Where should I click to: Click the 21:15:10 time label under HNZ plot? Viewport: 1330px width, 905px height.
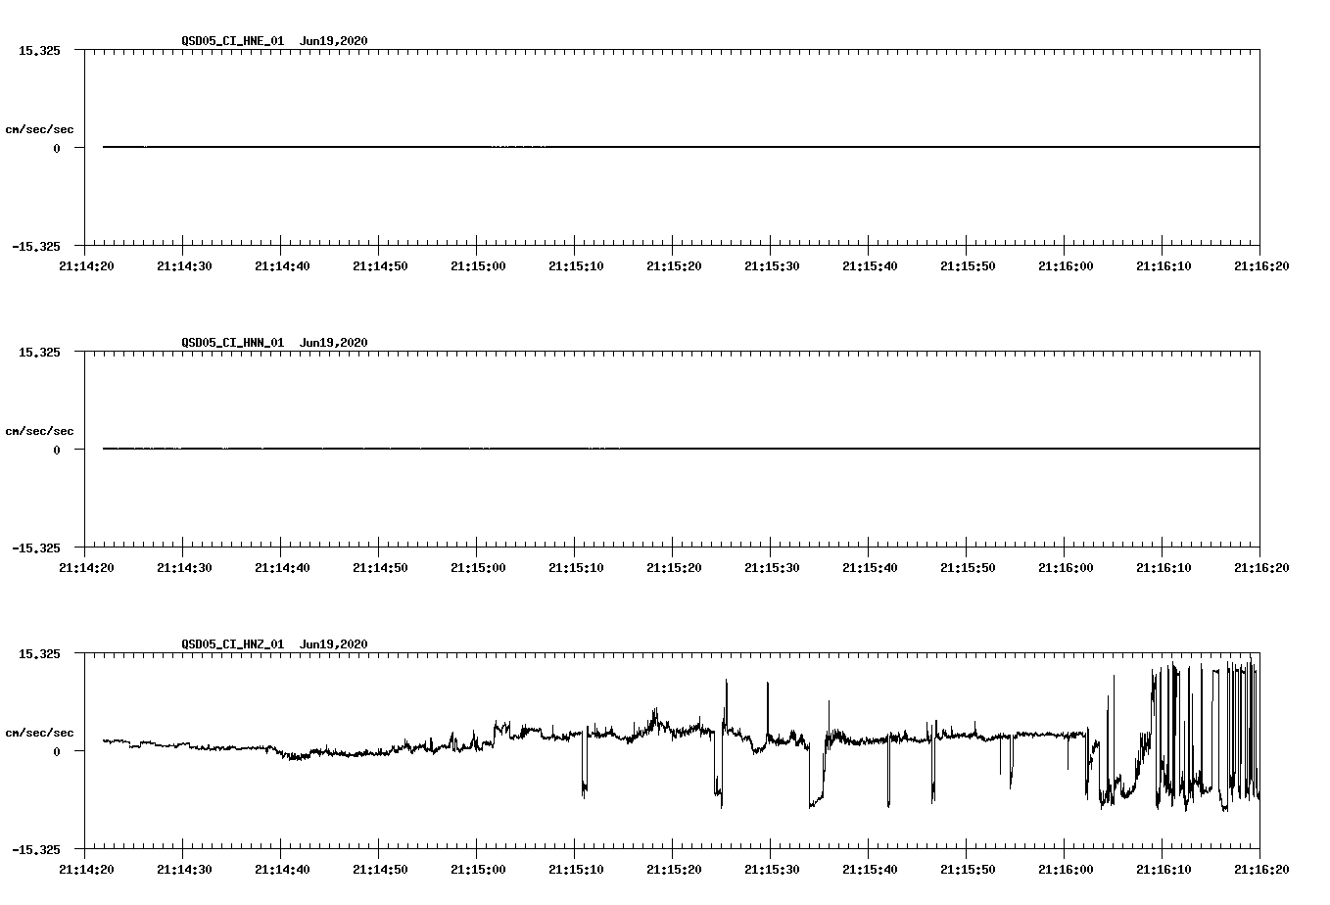[x=576, y=869]
